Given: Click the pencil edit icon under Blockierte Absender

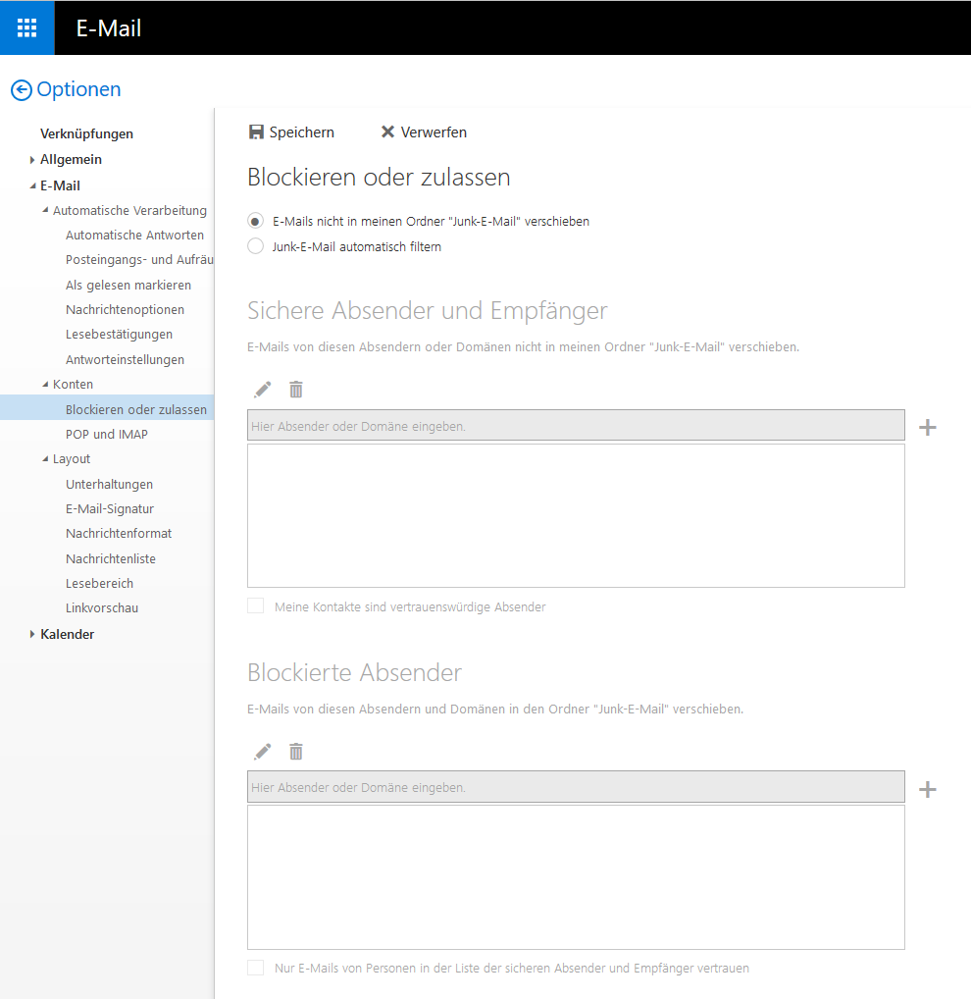Looking at the screenshot, I should 262,752.
